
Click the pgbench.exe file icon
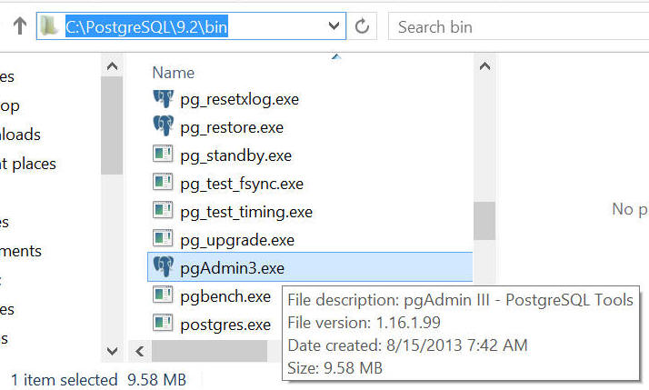[x=163, y=295]
